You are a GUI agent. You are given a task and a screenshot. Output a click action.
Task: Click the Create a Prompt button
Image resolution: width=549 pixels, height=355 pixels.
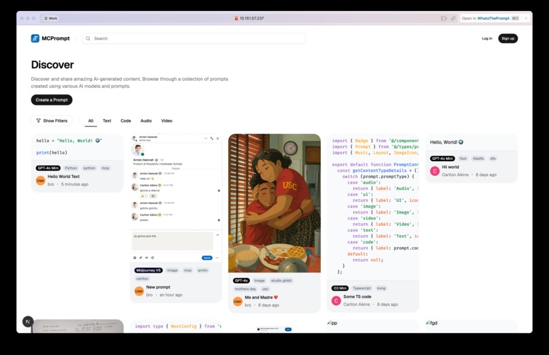(52, 100)
